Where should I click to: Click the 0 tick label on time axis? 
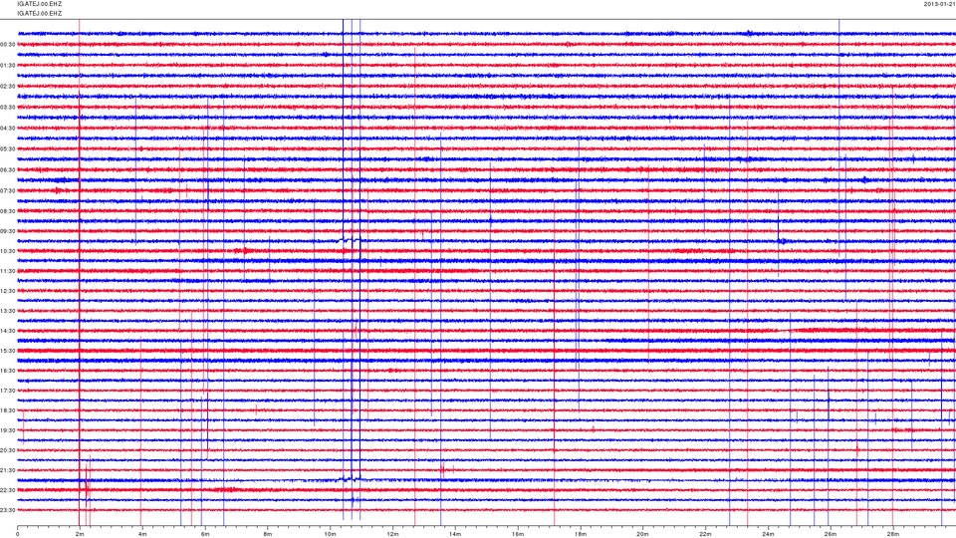pyautogui.click(x=18, y=534)
